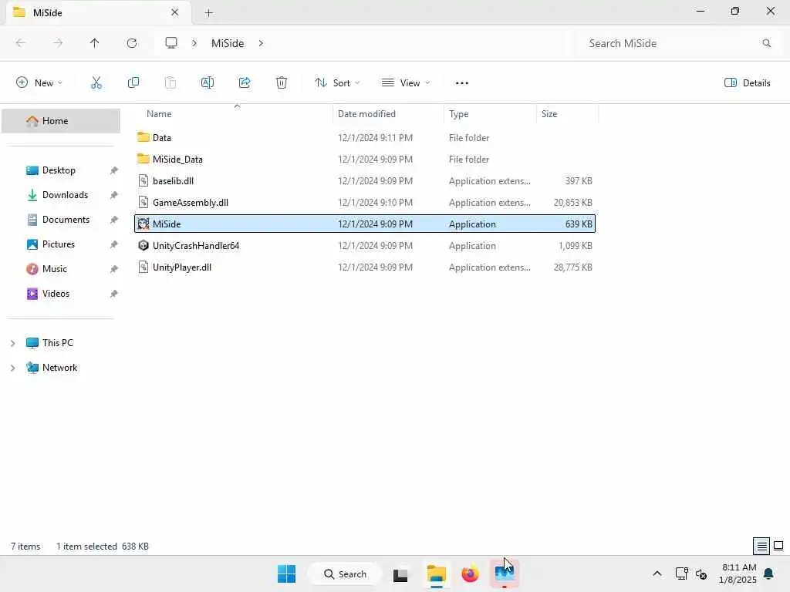Click the Share icon
Image resolution: width=790 pixels, height=592 pixels.
coord(245,82)
